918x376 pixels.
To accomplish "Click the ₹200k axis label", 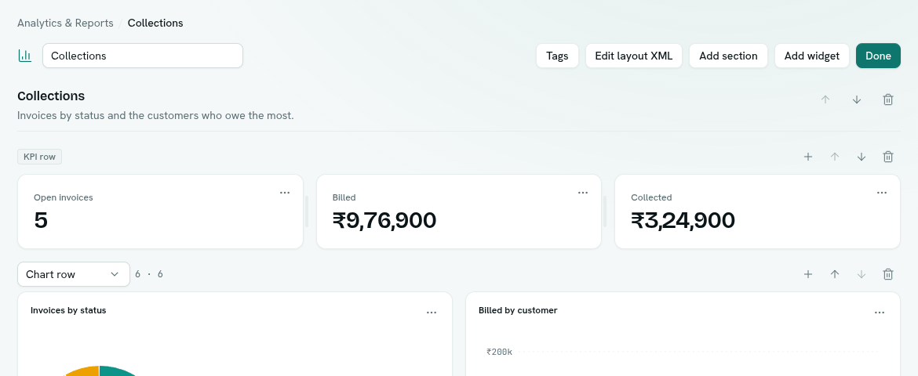I will tap(499, 352).
